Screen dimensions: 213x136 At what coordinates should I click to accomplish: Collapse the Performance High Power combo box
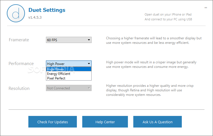69,64
